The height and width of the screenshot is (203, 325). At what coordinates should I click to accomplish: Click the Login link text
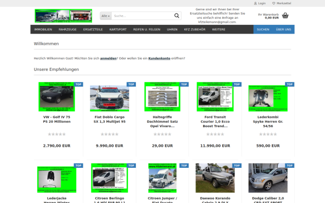coord(262,3)
